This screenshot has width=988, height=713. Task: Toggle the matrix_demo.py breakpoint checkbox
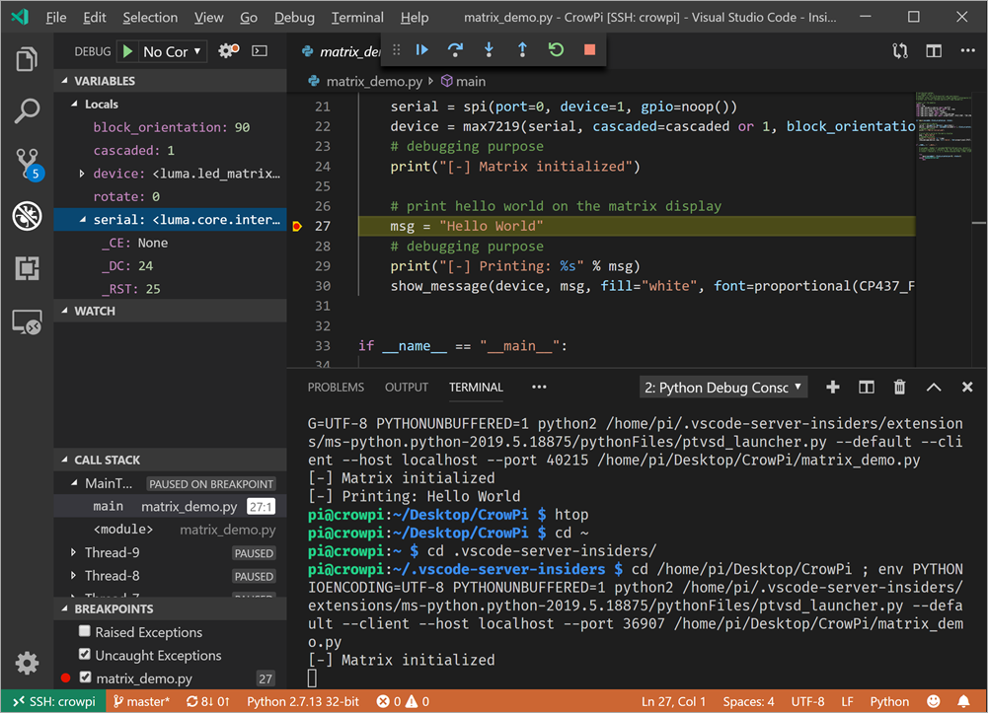pyautogui.click(x=85, y=677)
